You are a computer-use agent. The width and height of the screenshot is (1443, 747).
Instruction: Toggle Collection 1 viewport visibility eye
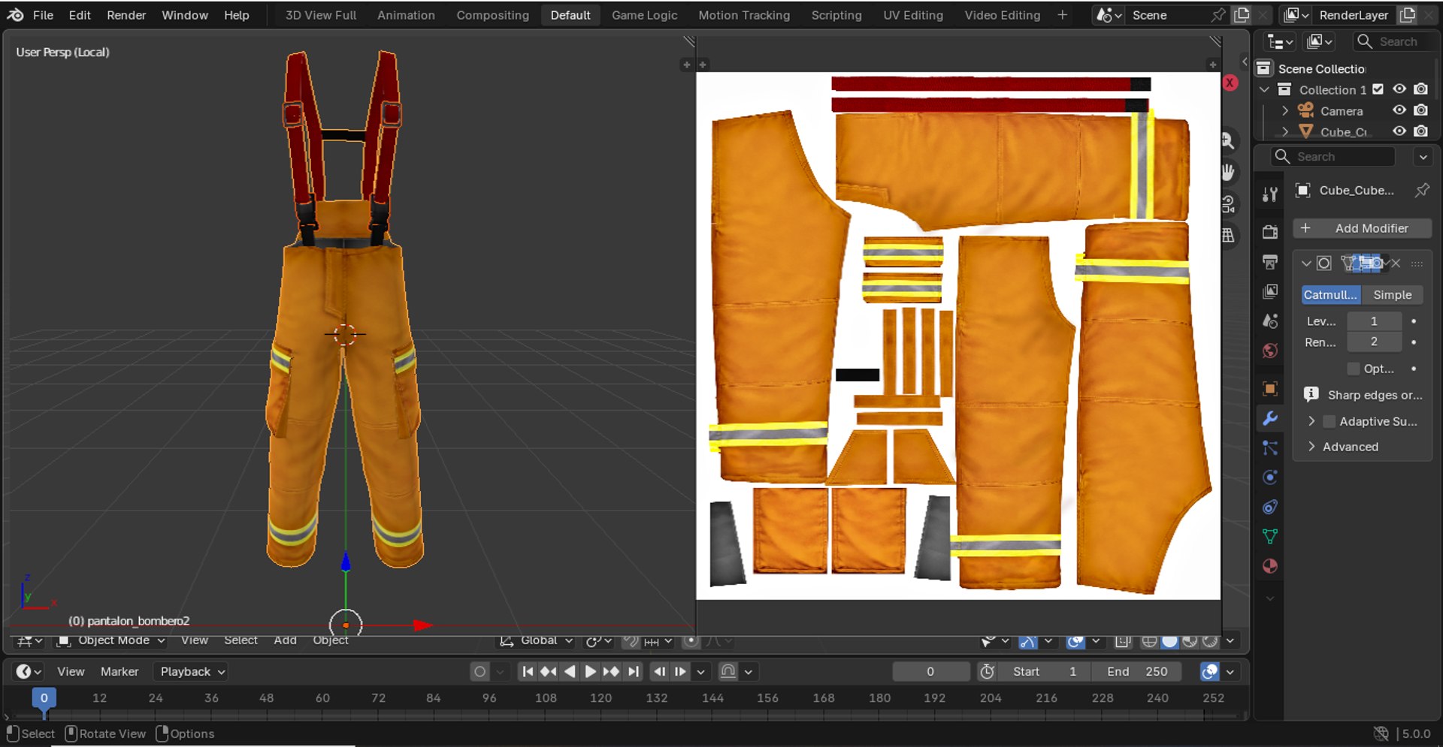(1399, 89)
